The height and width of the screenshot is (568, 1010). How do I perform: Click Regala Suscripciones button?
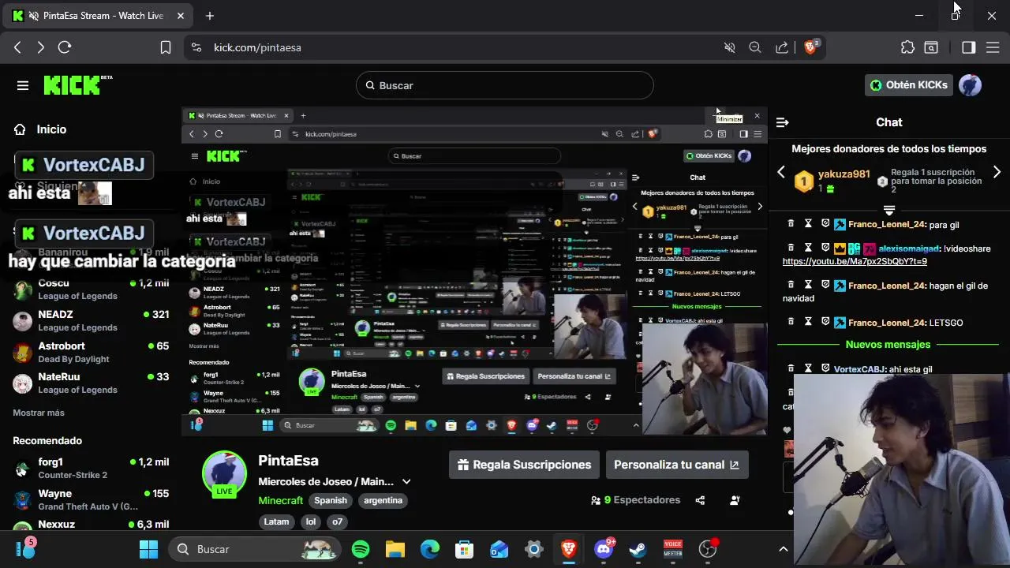(524, 465)
